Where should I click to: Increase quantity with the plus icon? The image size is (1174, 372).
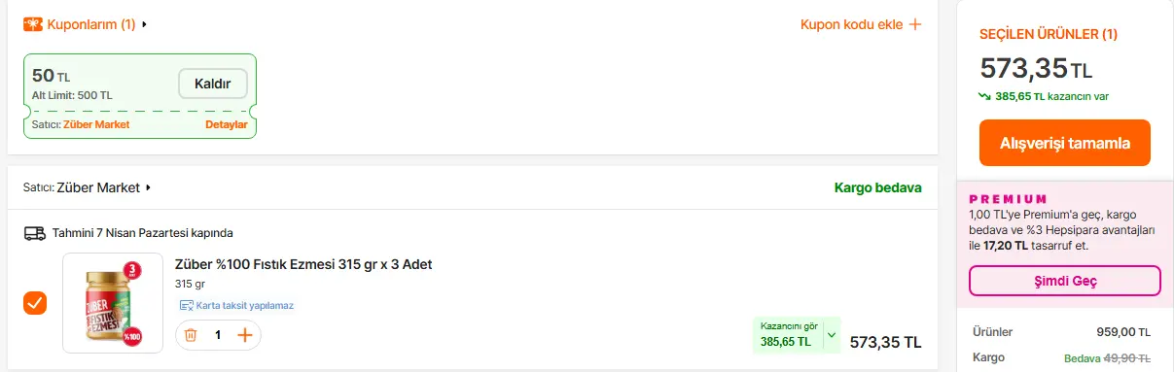coord(245,335)
